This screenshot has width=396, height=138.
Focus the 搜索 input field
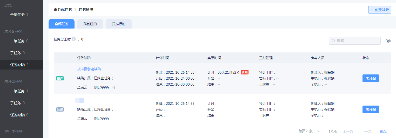click(x=355, y=41)
